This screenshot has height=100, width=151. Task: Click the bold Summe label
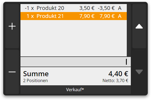36,74
